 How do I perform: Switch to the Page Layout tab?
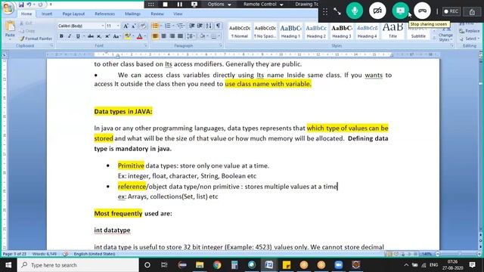pyautogui.click(x=73, y=14)
